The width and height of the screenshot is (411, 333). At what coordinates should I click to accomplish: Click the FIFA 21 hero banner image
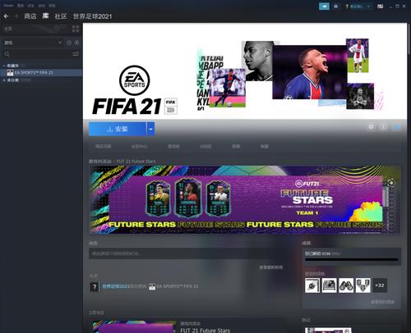click(x=245, y=71)
